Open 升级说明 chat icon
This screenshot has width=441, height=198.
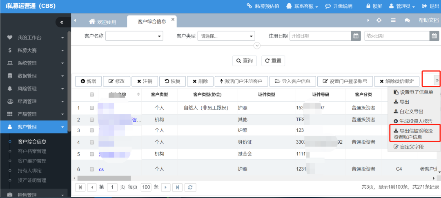coord(327,6)
